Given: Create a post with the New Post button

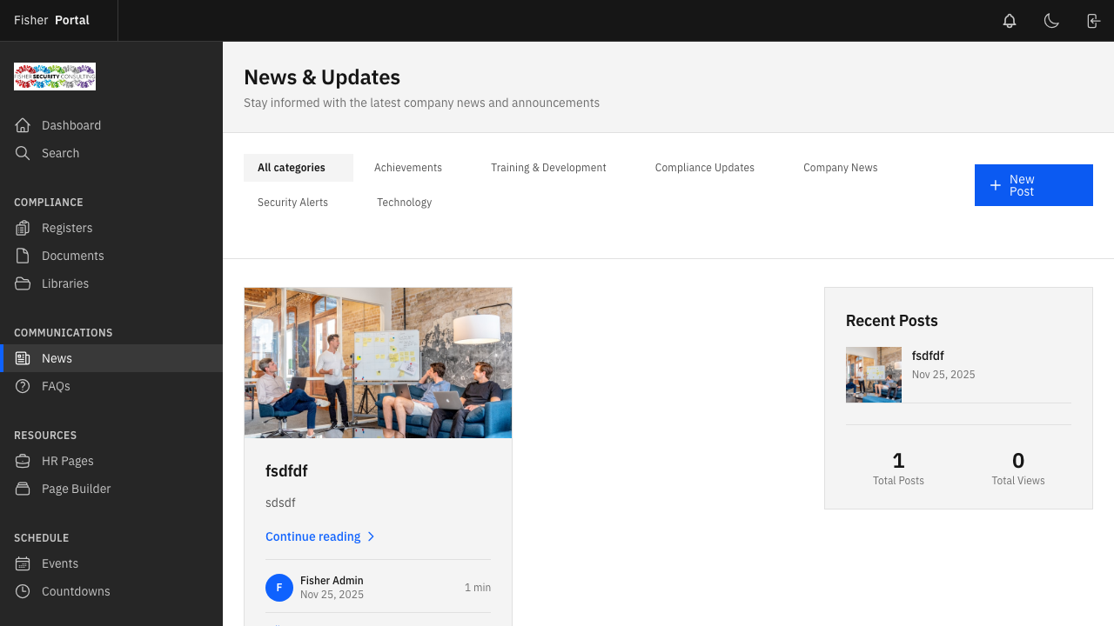Looking at the screenshot, I should point(1033,184).
